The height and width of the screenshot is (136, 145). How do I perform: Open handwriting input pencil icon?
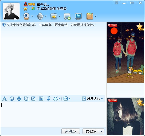(x=33, y=98)
